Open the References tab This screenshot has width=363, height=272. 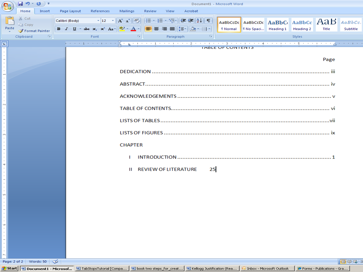100,11
